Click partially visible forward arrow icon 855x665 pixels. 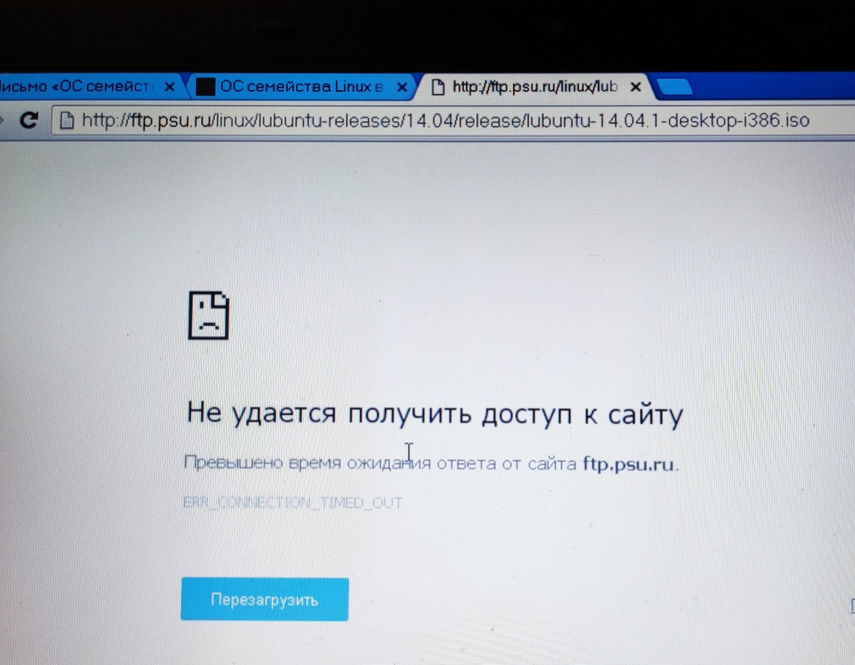[1, 120]
